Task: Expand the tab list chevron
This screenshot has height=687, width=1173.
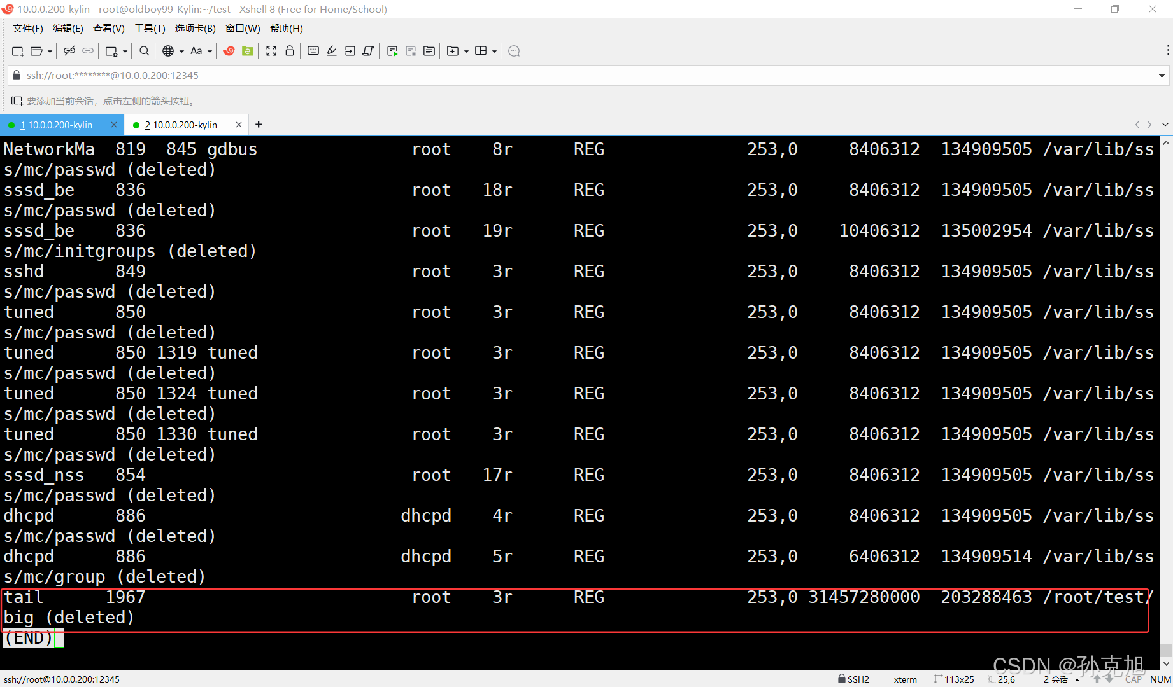Action: click(x=1165, y=125)
